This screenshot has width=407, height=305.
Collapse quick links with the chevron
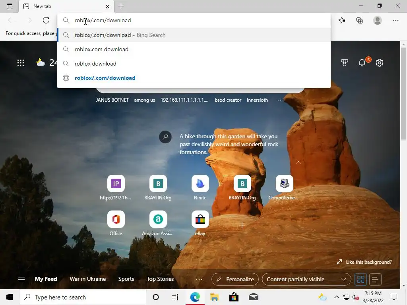click(x=298, y=162)
